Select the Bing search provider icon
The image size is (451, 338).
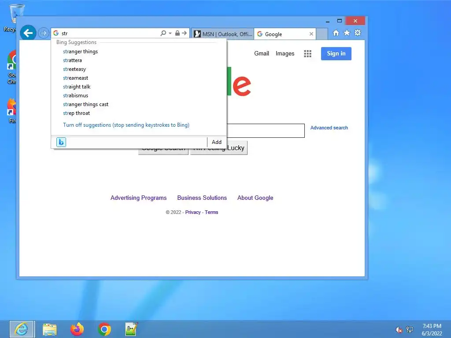coord(61,142)
